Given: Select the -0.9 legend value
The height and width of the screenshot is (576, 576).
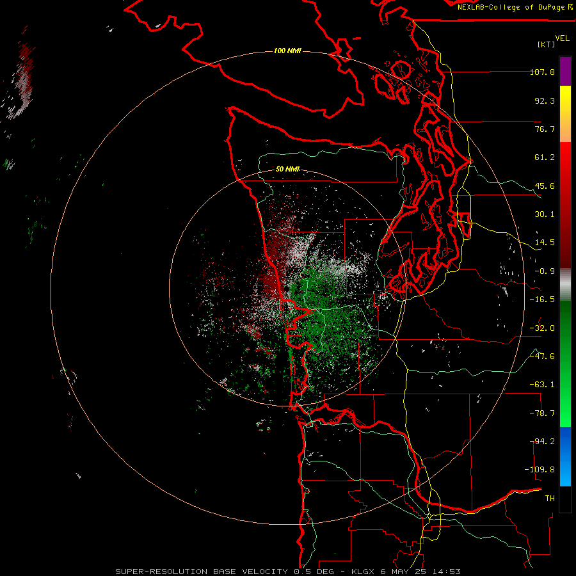Looking at the screenshot, I should (x=545, y=271).
